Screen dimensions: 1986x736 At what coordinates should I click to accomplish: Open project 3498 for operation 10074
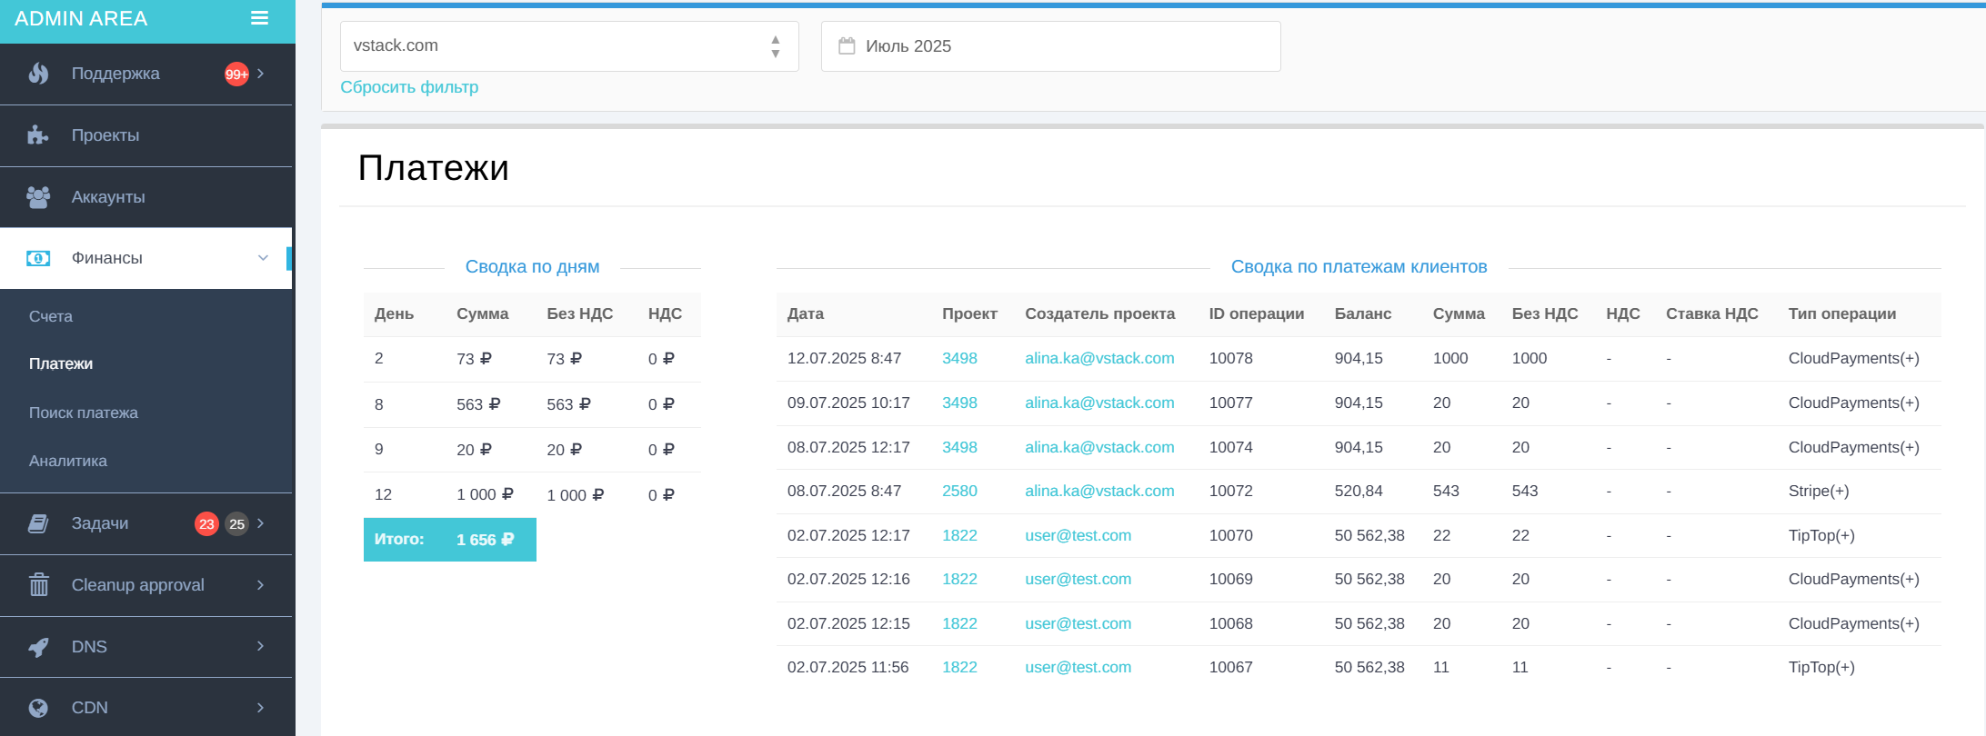click(x=959, y=447)
